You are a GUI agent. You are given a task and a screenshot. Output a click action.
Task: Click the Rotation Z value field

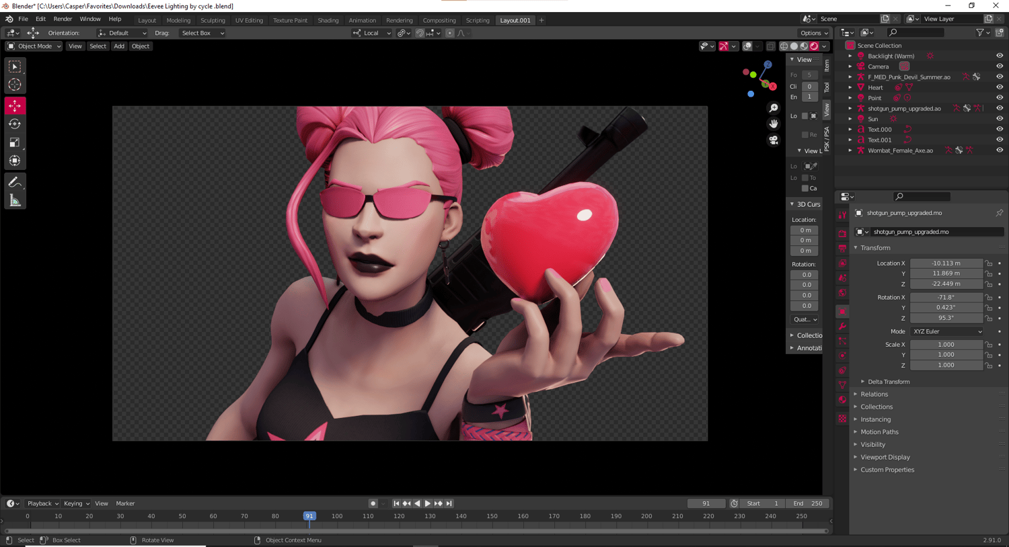tap(946, 318)
